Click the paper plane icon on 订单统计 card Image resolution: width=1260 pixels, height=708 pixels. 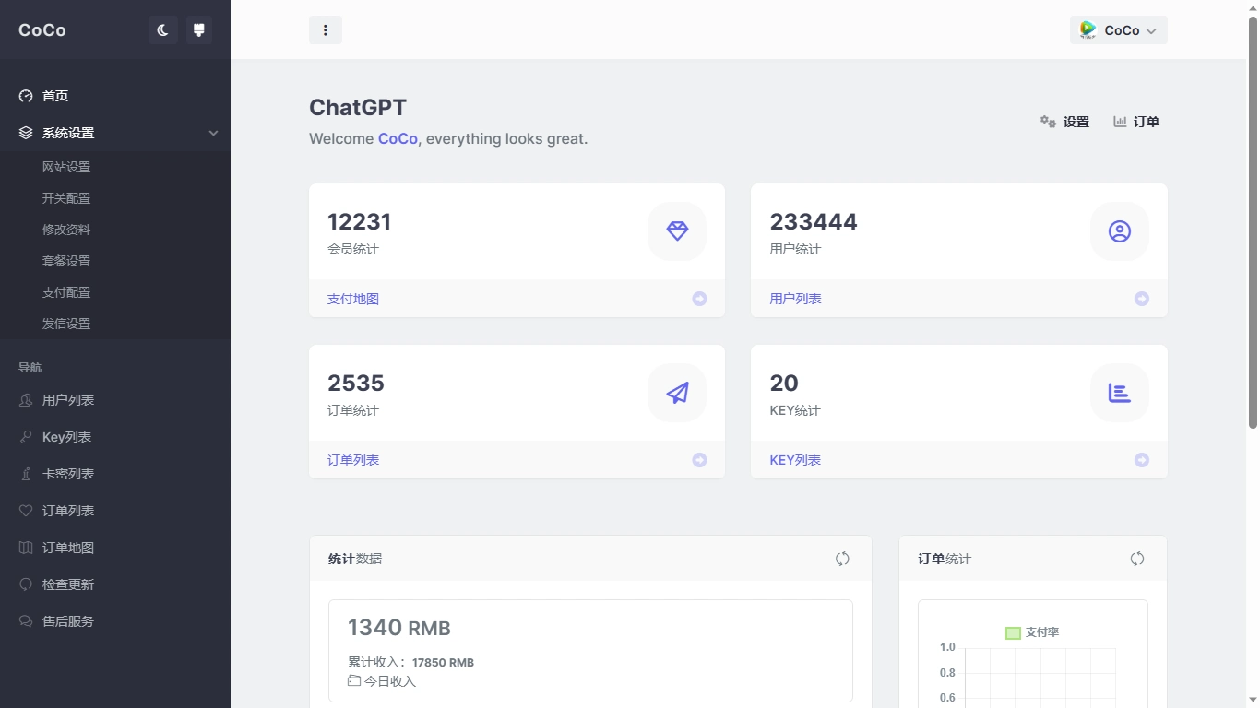pos(677,393)
